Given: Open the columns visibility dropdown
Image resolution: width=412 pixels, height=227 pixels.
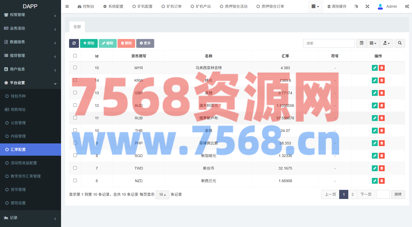Looking at the screenshot, I should click(373, 43).
